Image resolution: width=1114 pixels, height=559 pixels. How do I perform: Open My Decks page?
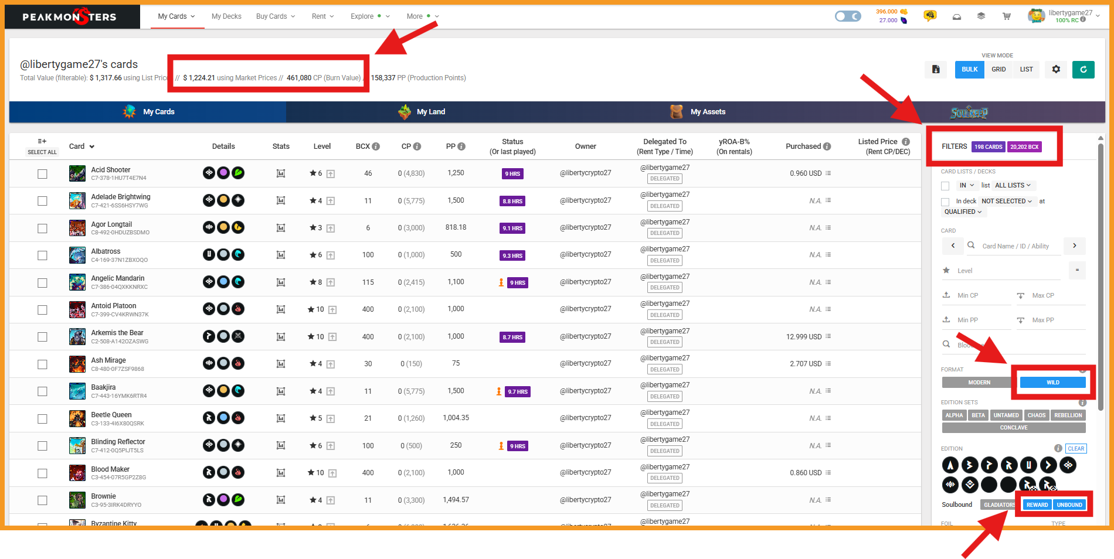click(226, 16)
